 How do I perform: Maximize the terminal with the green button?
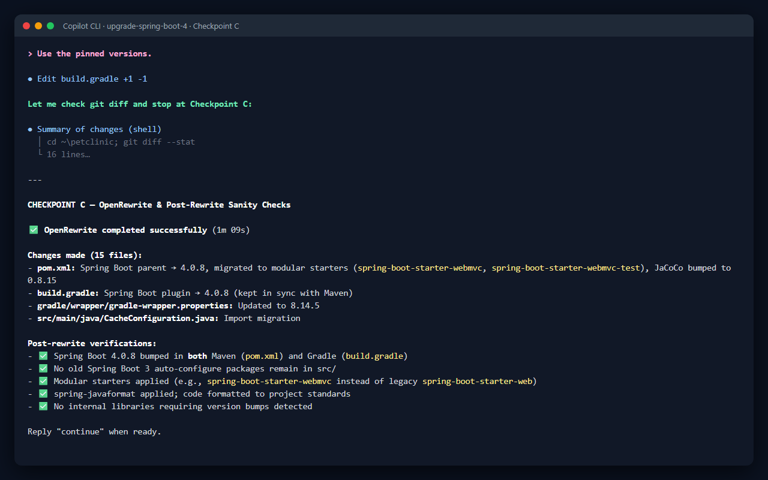pyautogui.click(x=50, y=26)
